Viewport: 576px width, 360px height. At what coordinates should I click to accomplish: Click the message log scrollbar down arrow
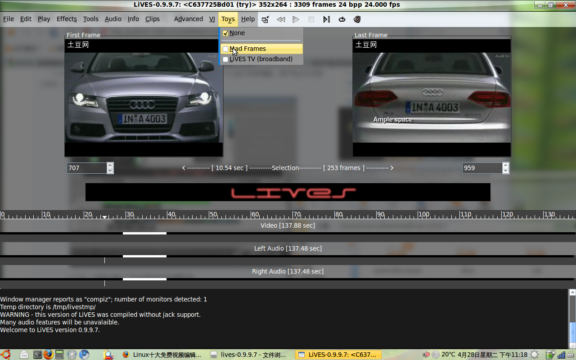click(x=572, y=346)
